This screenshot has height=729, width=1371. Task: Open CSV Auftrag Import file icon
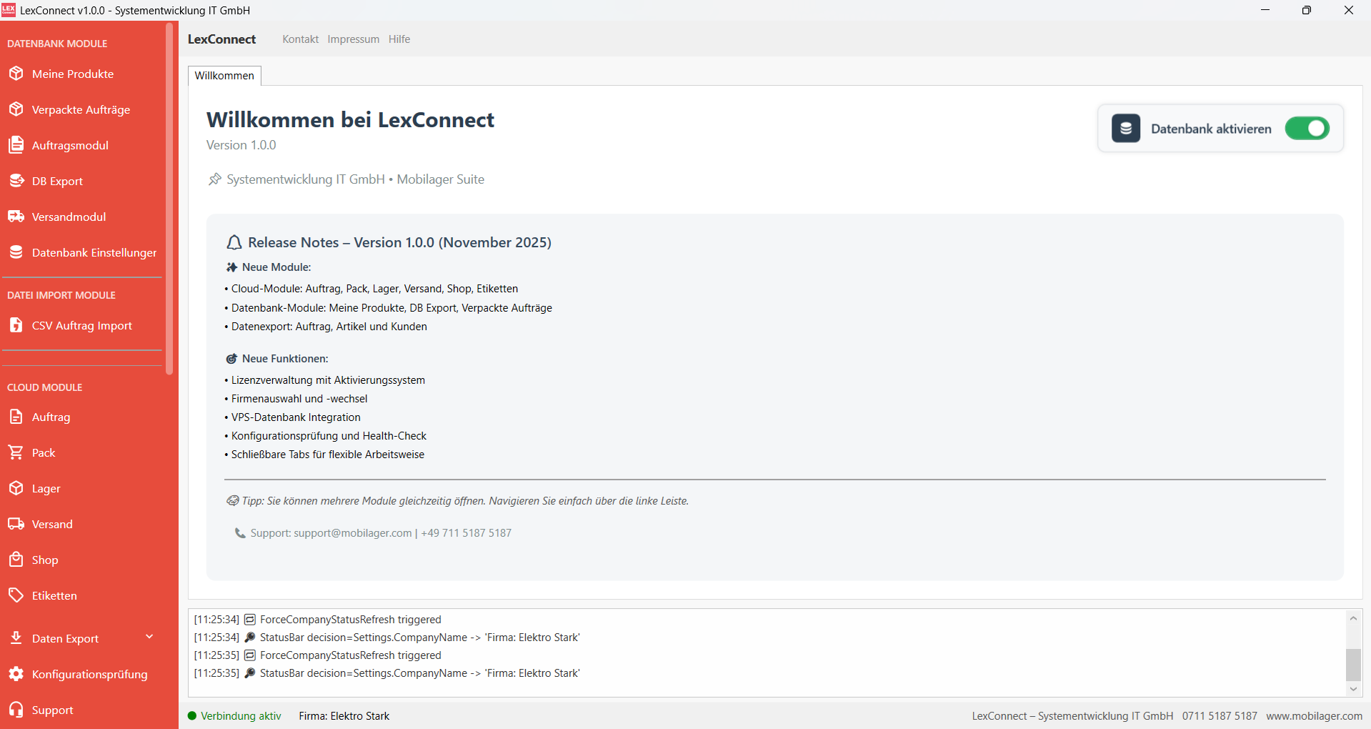(16, 325)
